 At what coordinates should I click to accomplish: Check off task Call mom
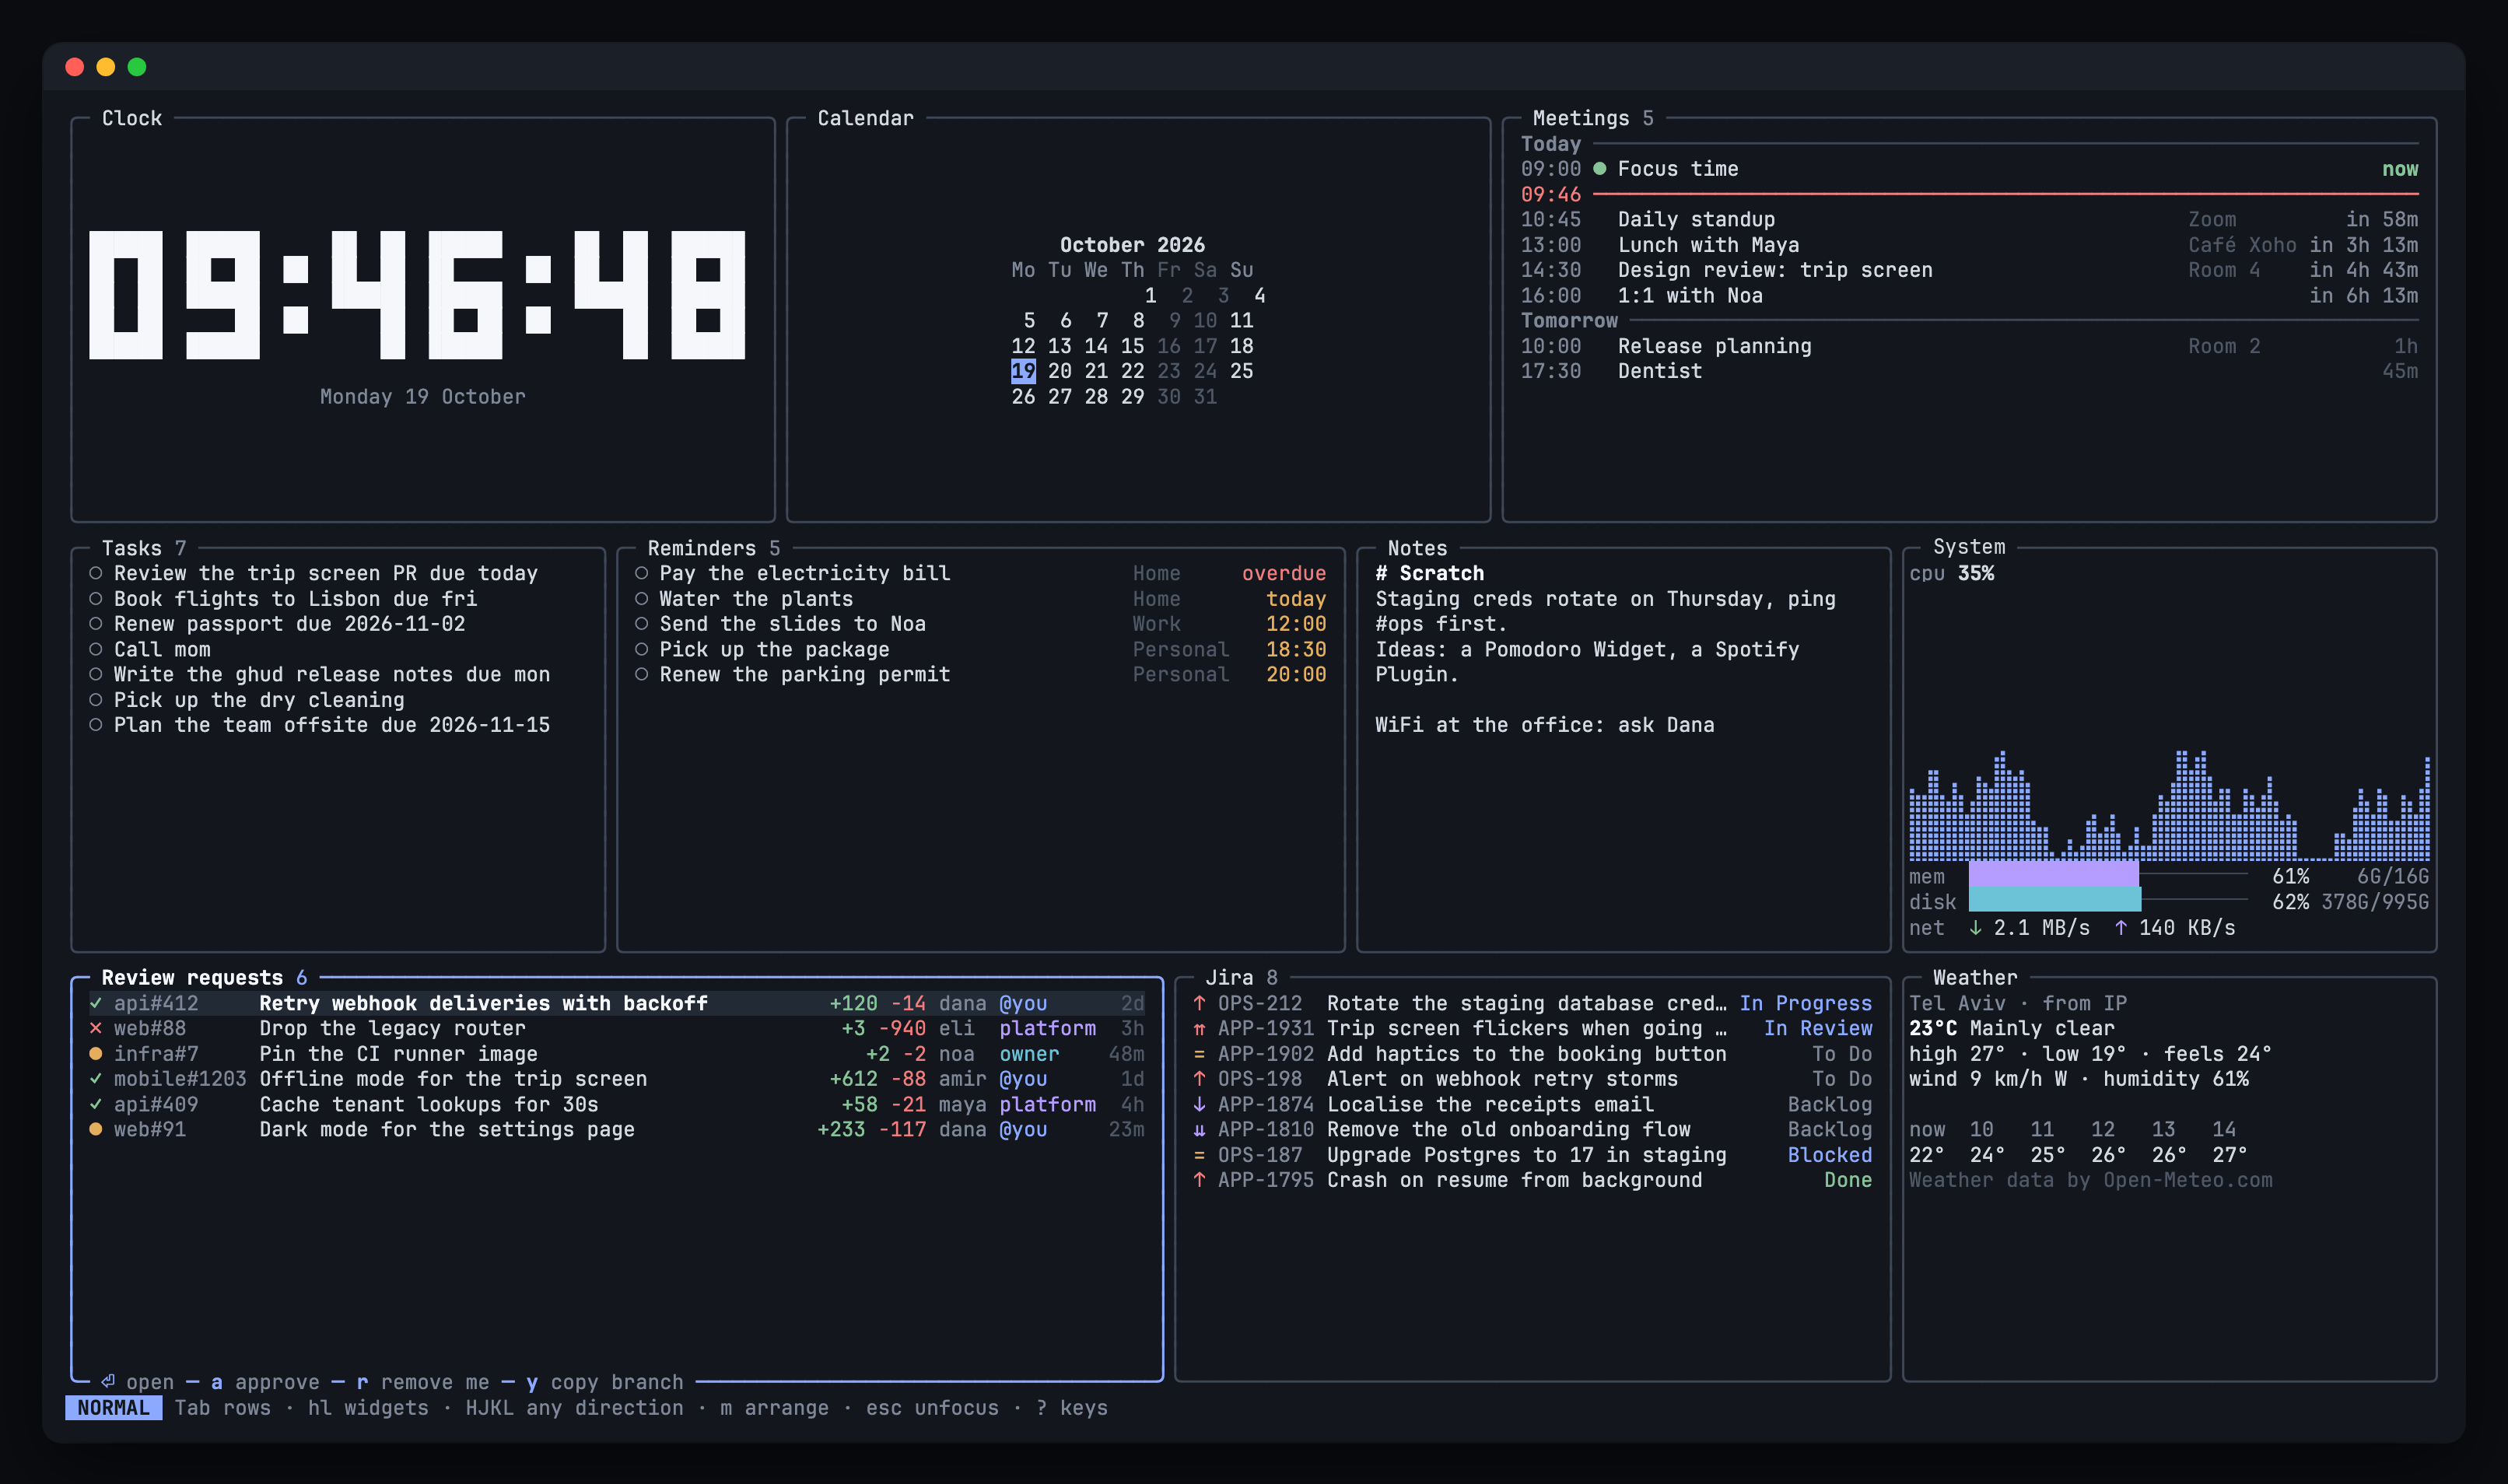96,649
